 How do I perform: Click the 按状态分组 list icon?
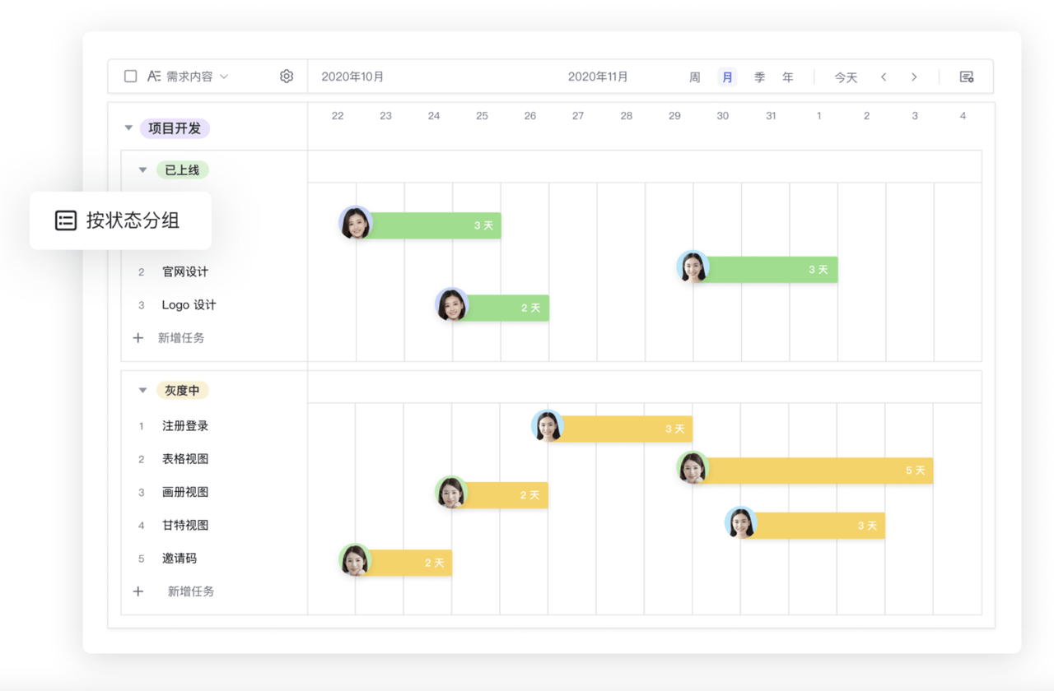[x=66, y=220]
